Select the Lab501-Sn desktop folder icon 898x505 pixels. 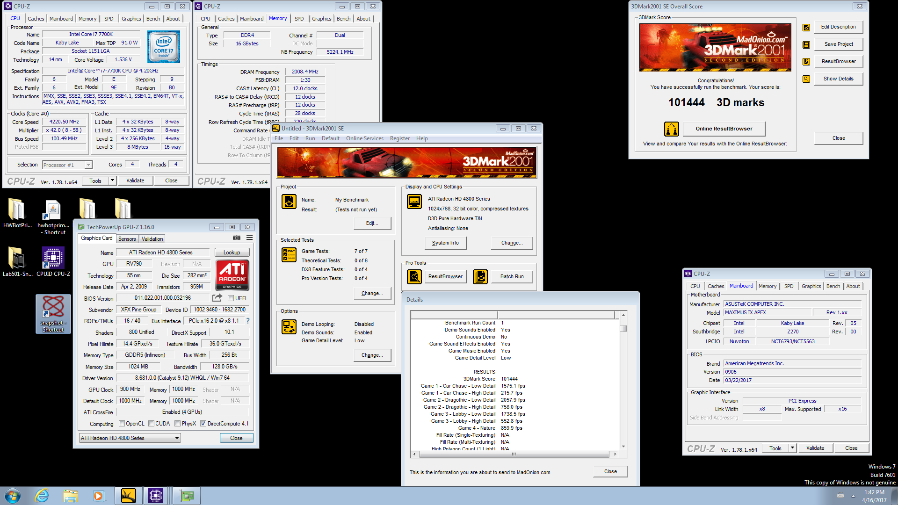[x=17, y=262]
